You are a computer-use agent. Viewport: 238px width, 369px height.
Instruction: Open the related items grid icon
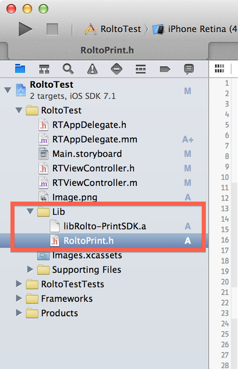(x=220, y=68)
